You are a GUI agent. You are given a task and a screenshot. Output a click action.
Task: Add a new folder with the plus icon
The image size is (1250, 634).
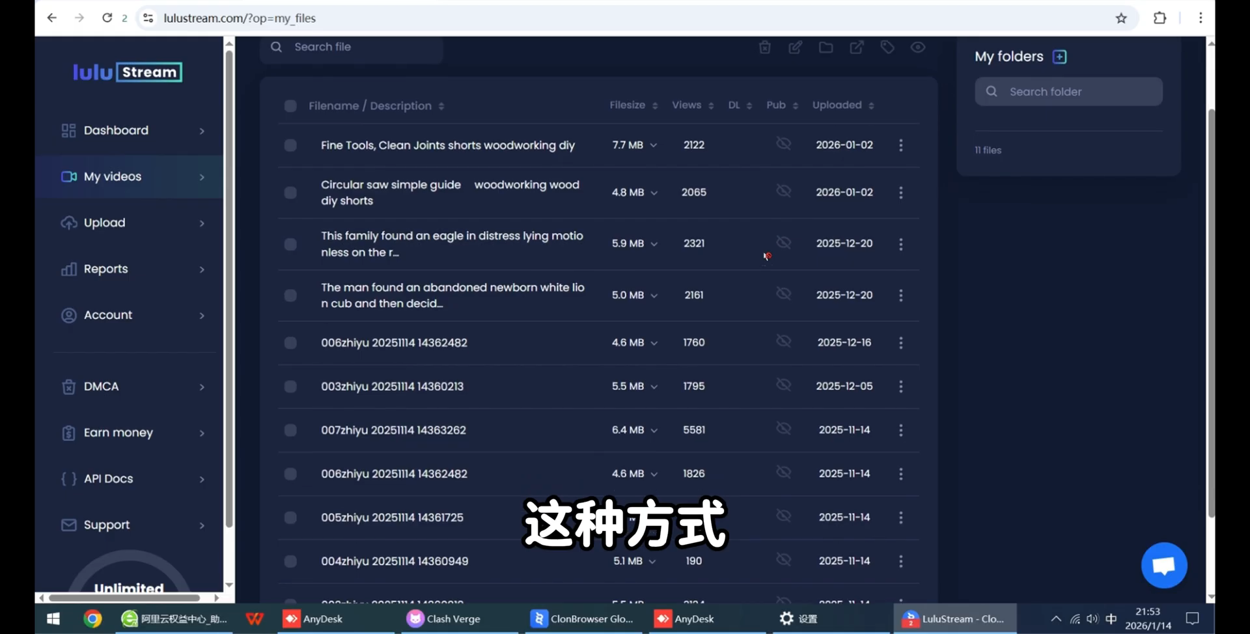coord(1060,57)
